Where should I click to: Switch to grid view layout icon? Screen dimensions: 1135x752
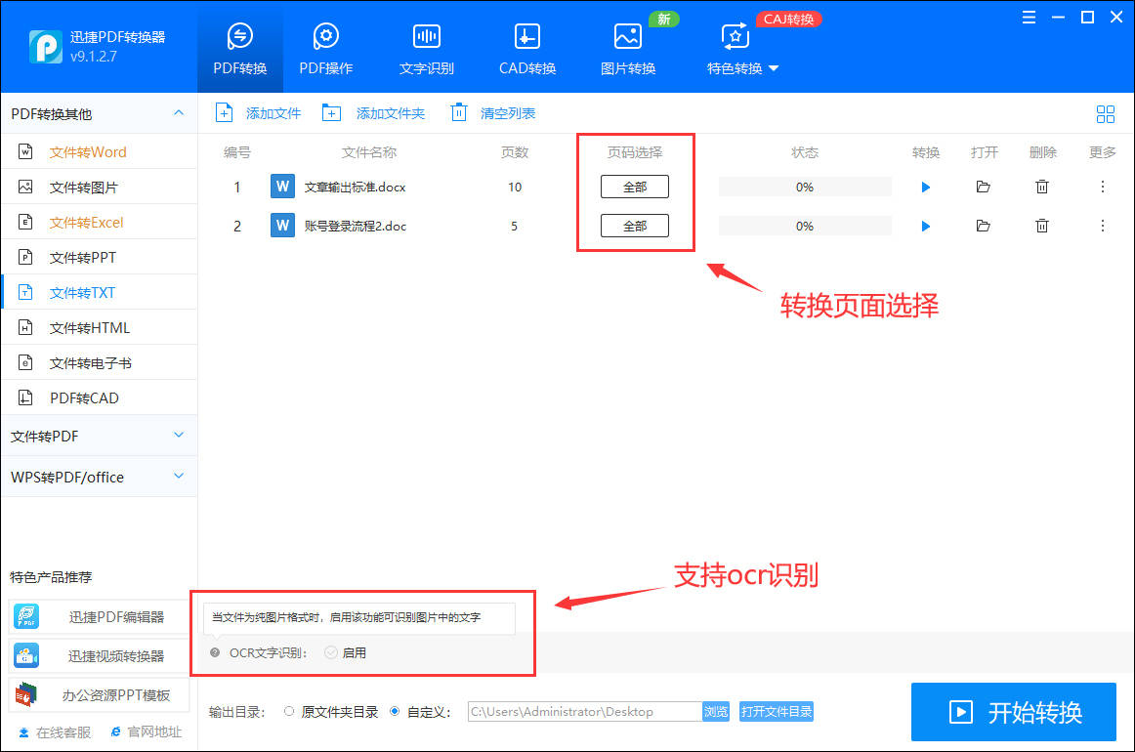coord(1106,114)
